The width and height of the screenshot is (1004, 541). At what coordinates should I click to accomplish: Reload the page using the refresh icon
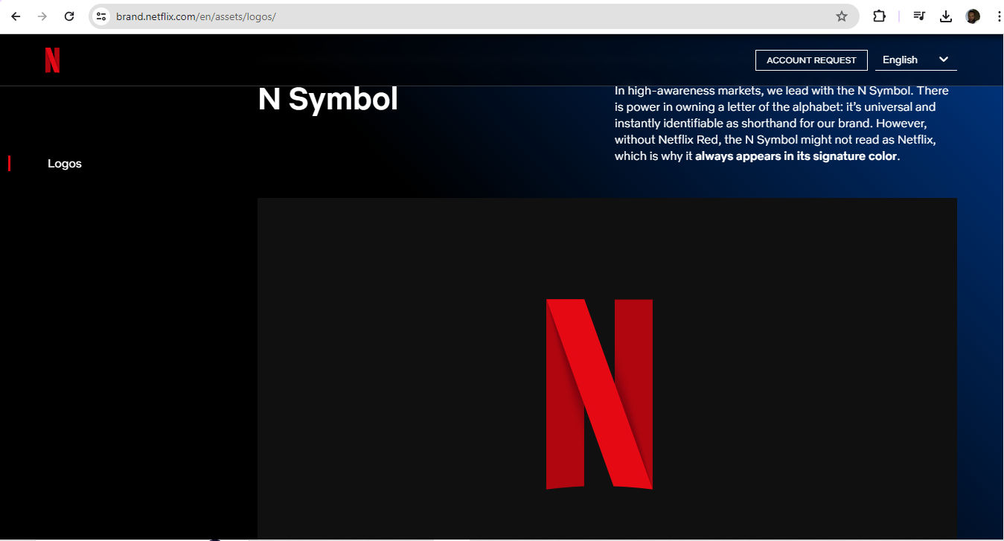click(x=68, y=16)
